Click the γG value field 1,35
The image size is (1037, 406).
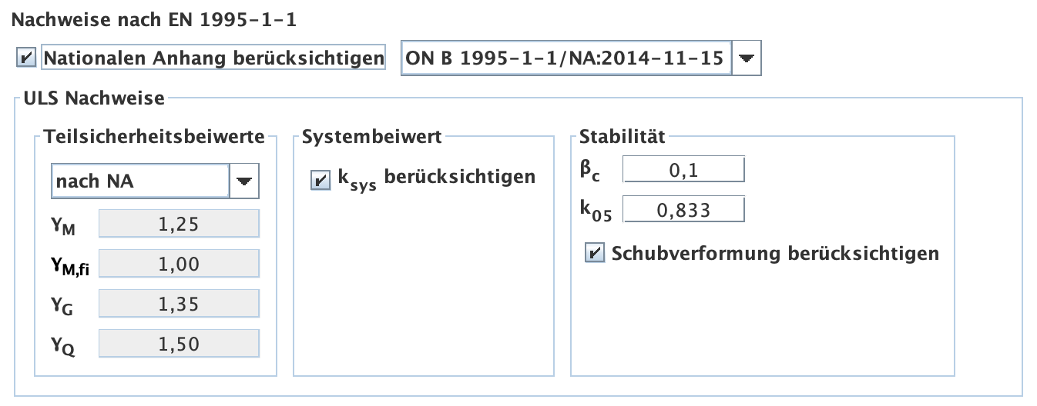pyautogui.click(x=180, y=304)
